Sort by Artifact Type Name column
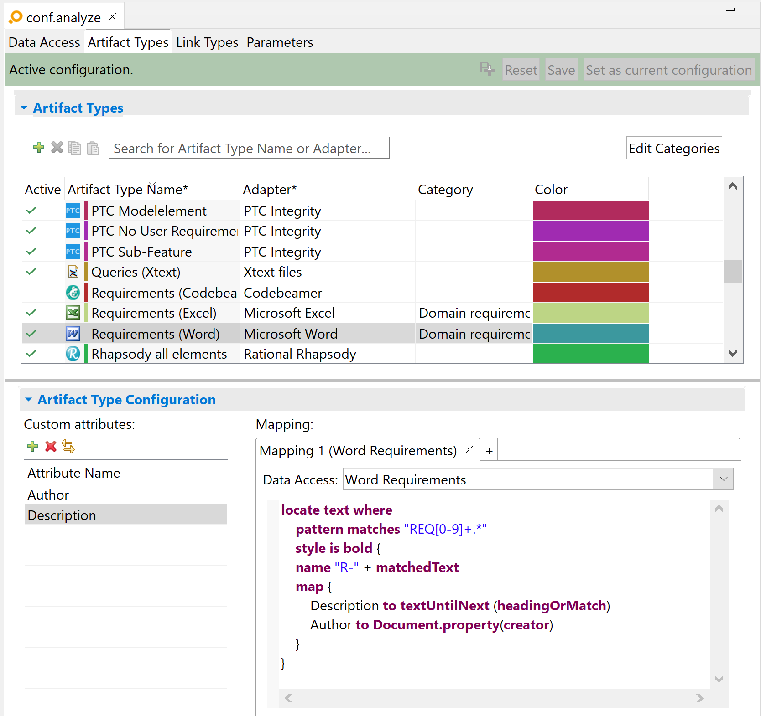The image size is (761, 716). pos(152,189)
